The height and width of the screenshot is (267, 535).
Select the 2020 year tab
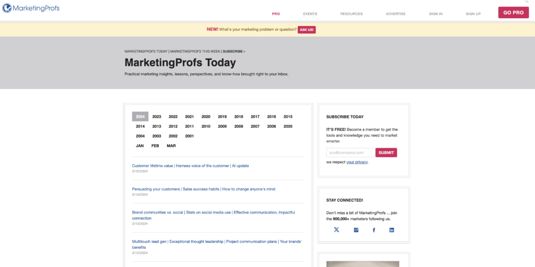206,117
